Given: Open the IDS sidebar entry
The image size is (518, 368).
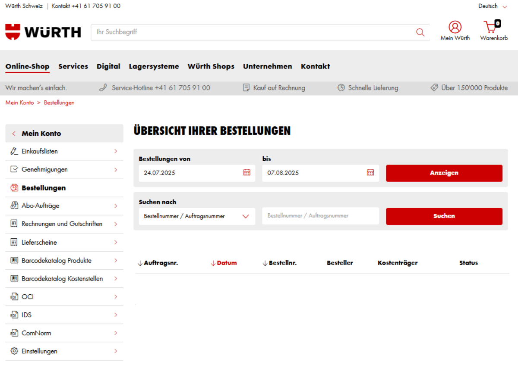Looking at the screenshot, I should pyautogui.click(x=64, y=315).
